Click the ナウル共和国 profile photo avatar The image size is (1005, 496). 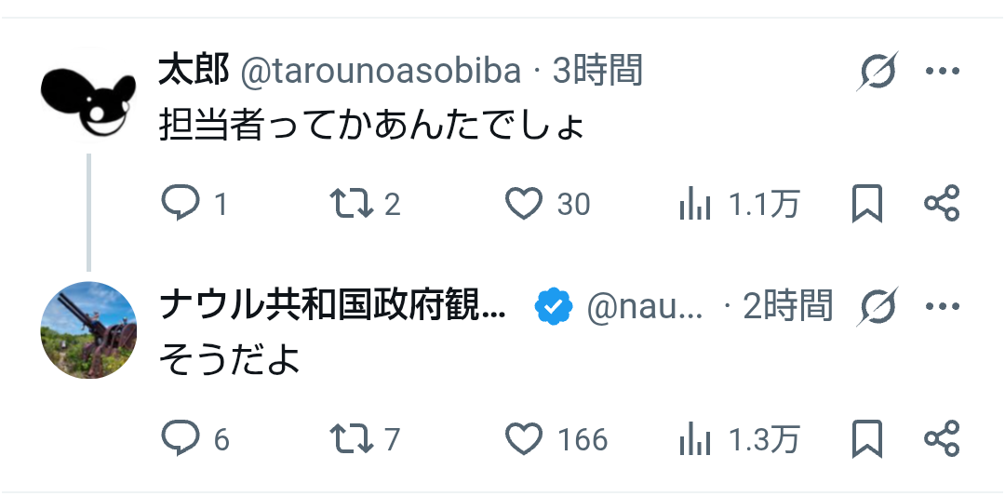coord(89,329)
